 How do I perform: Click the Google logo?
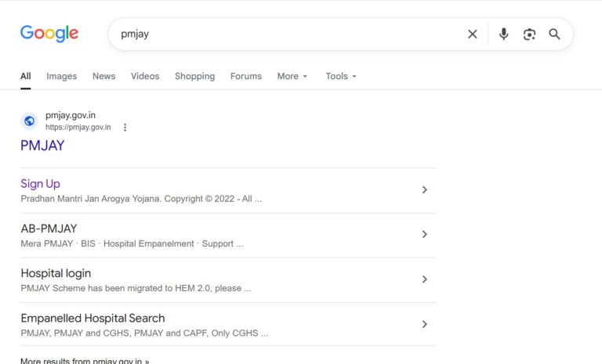49,34
